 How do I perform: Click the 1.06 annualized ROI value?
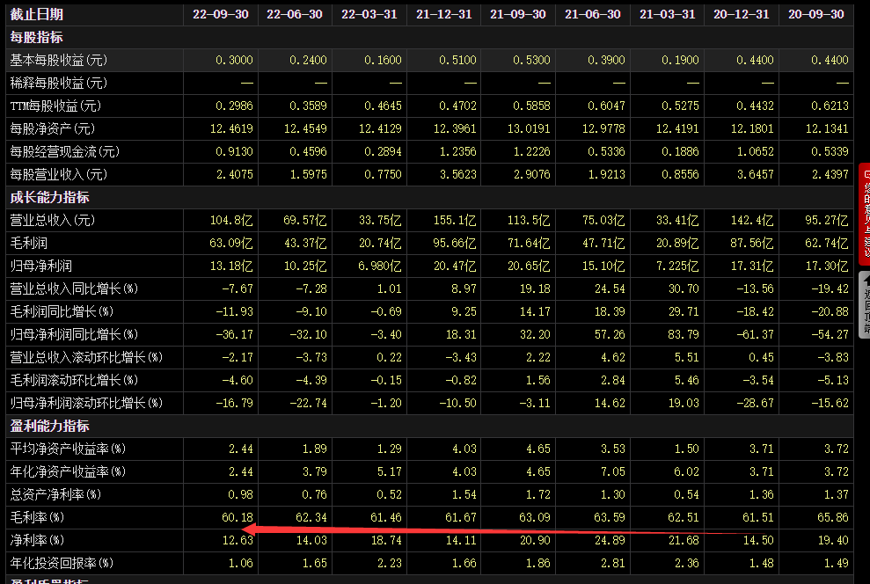point(241,564)
